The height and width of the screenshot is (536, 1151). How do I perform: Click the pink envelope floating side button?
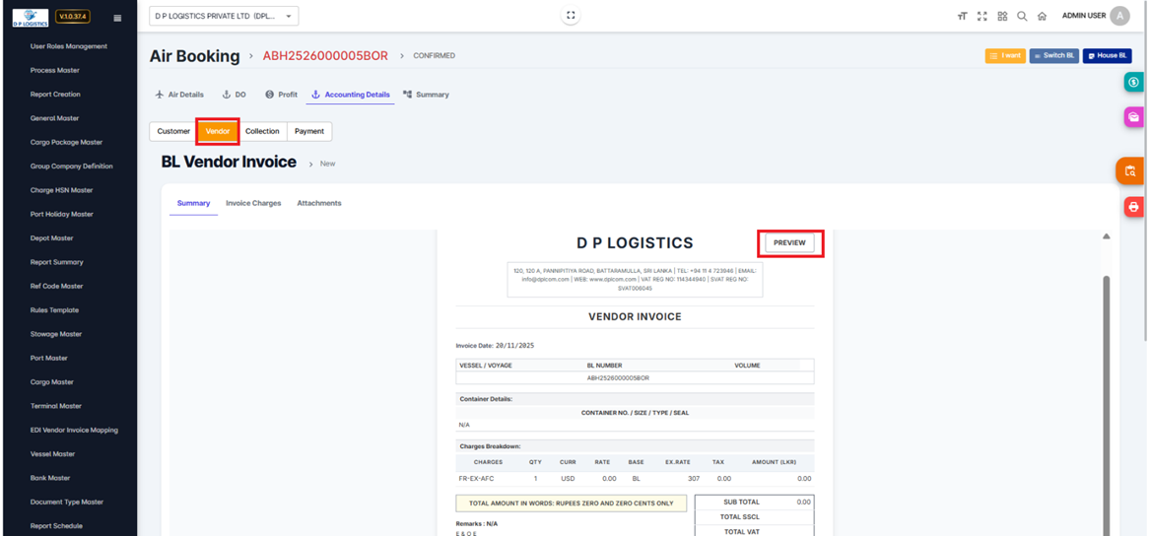coord(1133,118)
